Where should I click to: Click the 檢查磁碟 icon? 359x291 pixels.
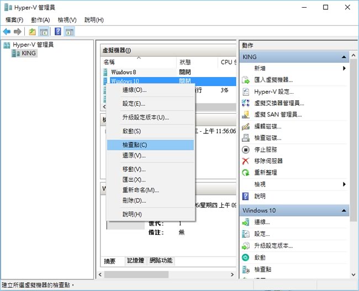(x=246, y=138)
